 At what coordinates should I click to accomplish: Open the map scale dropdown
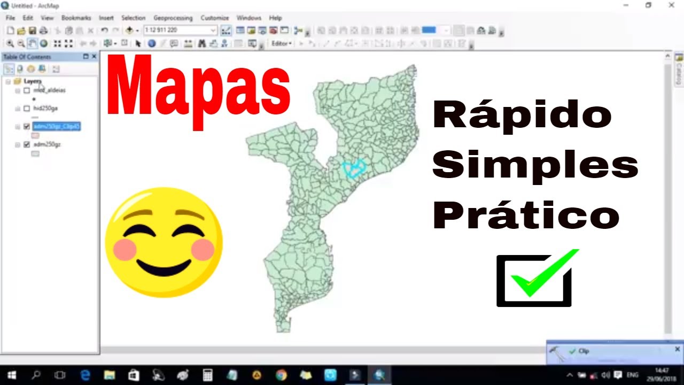click(213, 30)
